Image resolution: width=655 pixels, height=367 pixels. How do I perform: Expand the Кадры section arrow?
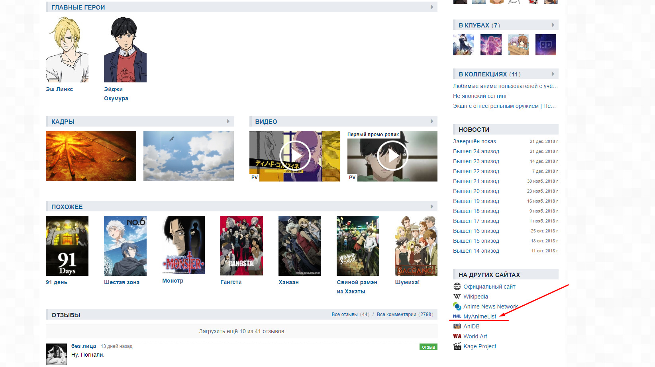(228, 121)
